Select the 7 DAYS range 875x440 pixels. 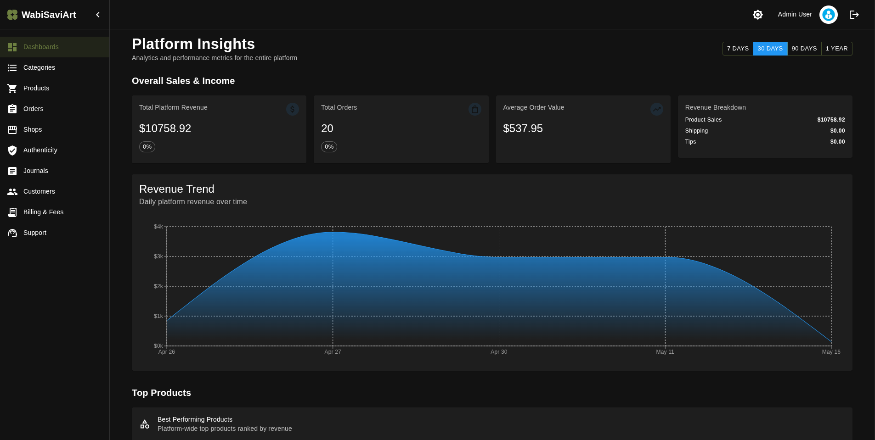[x=738, y=49]
